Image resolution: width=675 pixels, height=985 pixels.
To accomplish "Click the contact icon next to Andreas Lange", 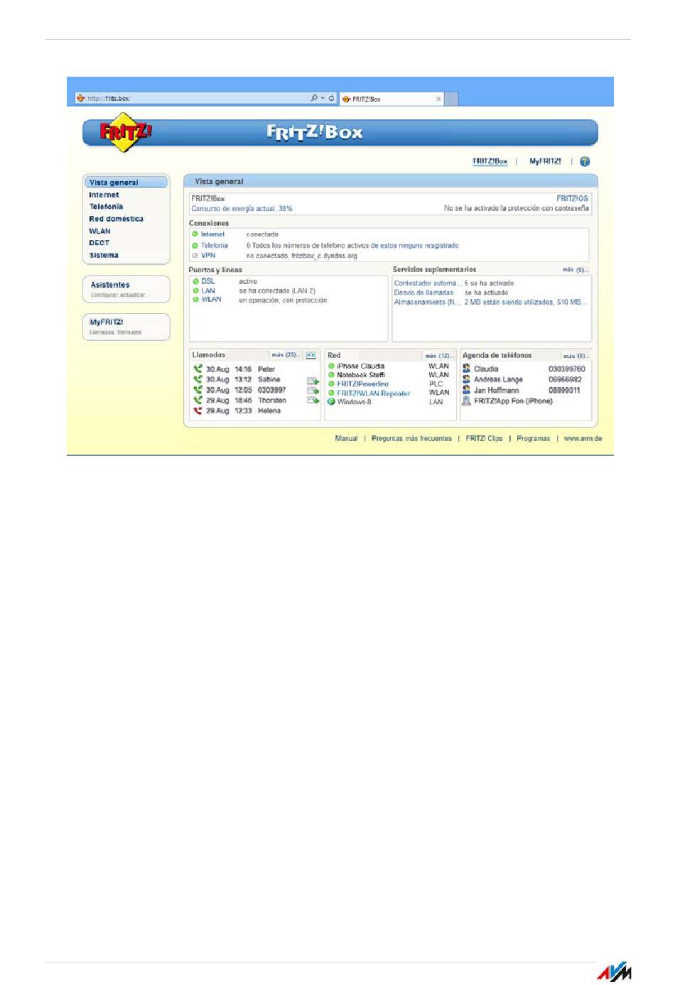I will [466, 379].
